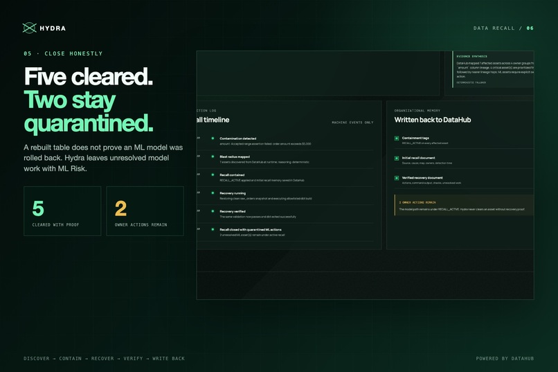Click the RECALL_ACTIVE on every affected asset line
The image size is (558, 372).
pos(425,143)
